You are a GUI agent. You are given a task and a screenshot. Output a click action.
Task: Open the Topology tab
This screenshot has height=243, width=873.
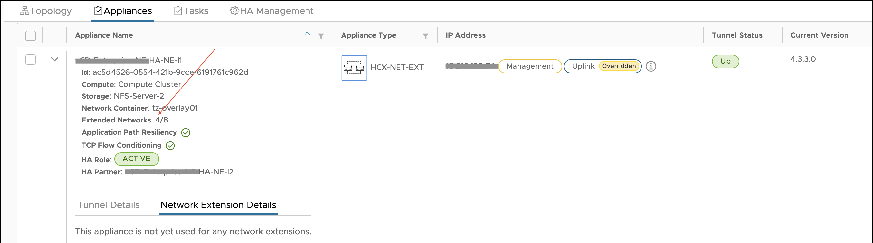tap(46, 11)
